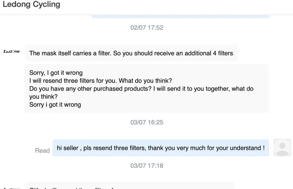Click the 02/07 17:52 timestamp
The image size is (293, 189).
[147, 27]
